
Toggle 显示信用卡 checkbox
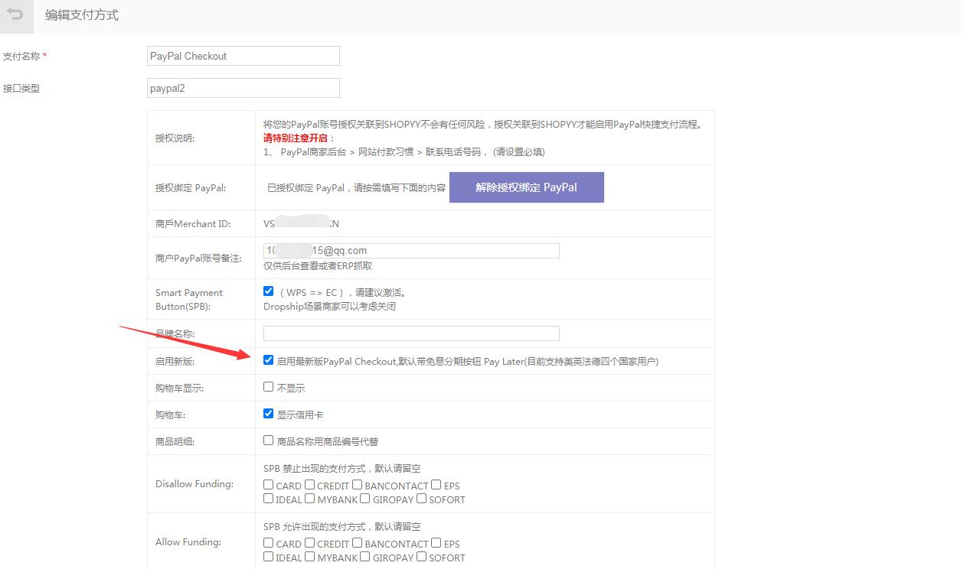pos(268,414)
